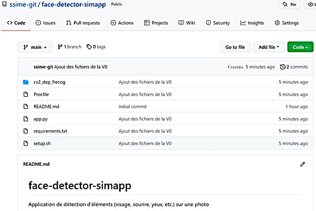This screenshot has height=211, width=316.
Task: Open the setup.sh file
Action: point(42,144)
